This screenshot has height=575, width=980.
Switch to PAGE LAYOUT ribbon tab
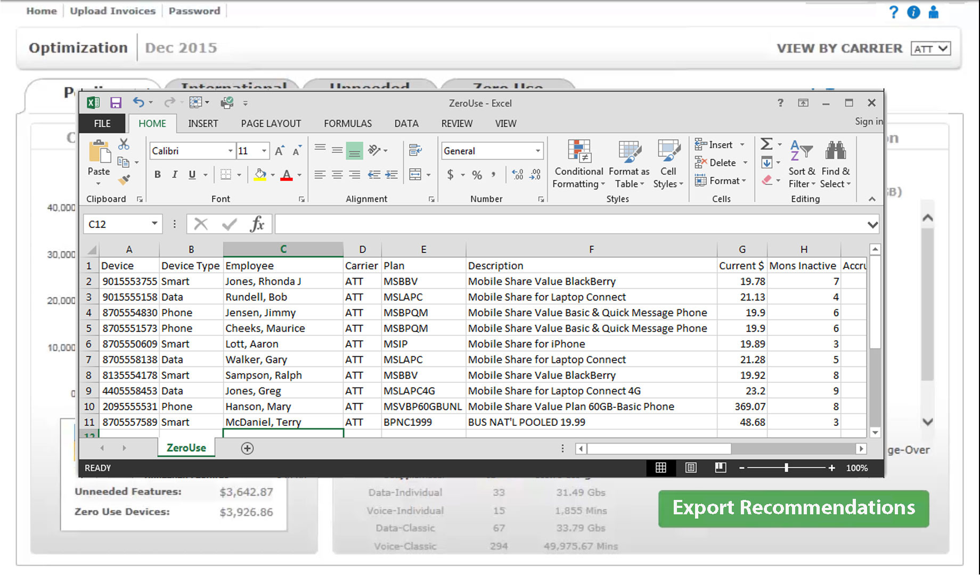271,124
